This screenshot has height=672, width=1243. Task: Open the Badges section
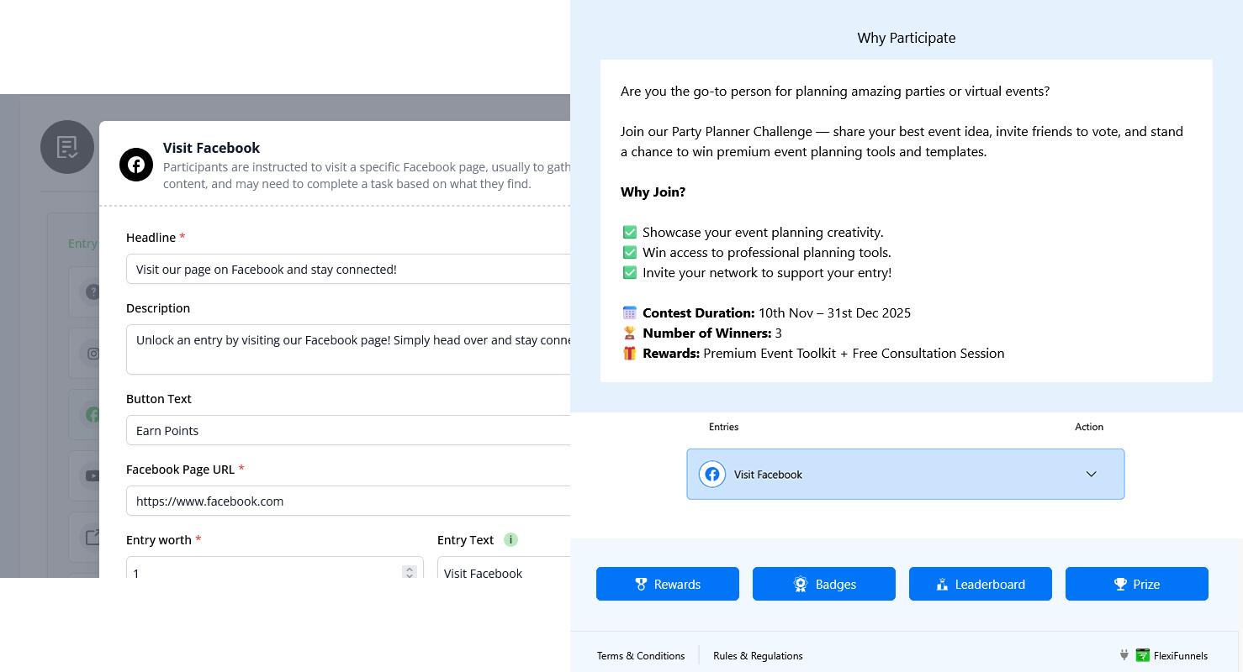(824, 584)
